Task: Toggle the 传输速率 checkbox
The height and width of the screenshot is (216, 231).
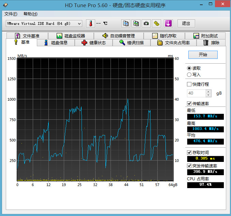Action: click(189, 104)
